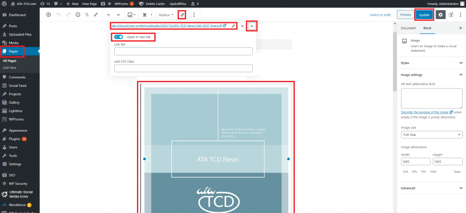Collapse link settings chevron button
Viewport: 466px width, 213px height.
[251, 26]
